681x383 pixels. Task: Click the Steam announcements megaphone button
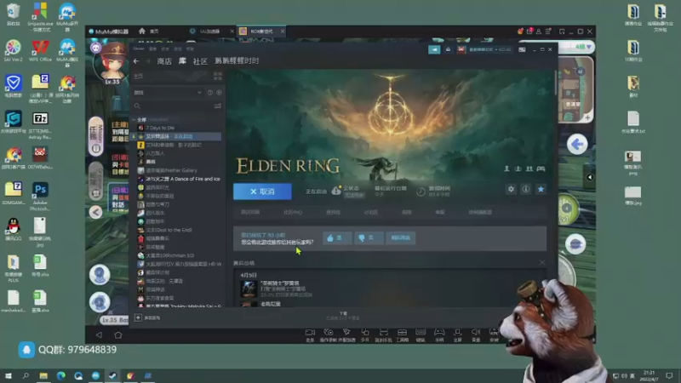coord(434,49)
